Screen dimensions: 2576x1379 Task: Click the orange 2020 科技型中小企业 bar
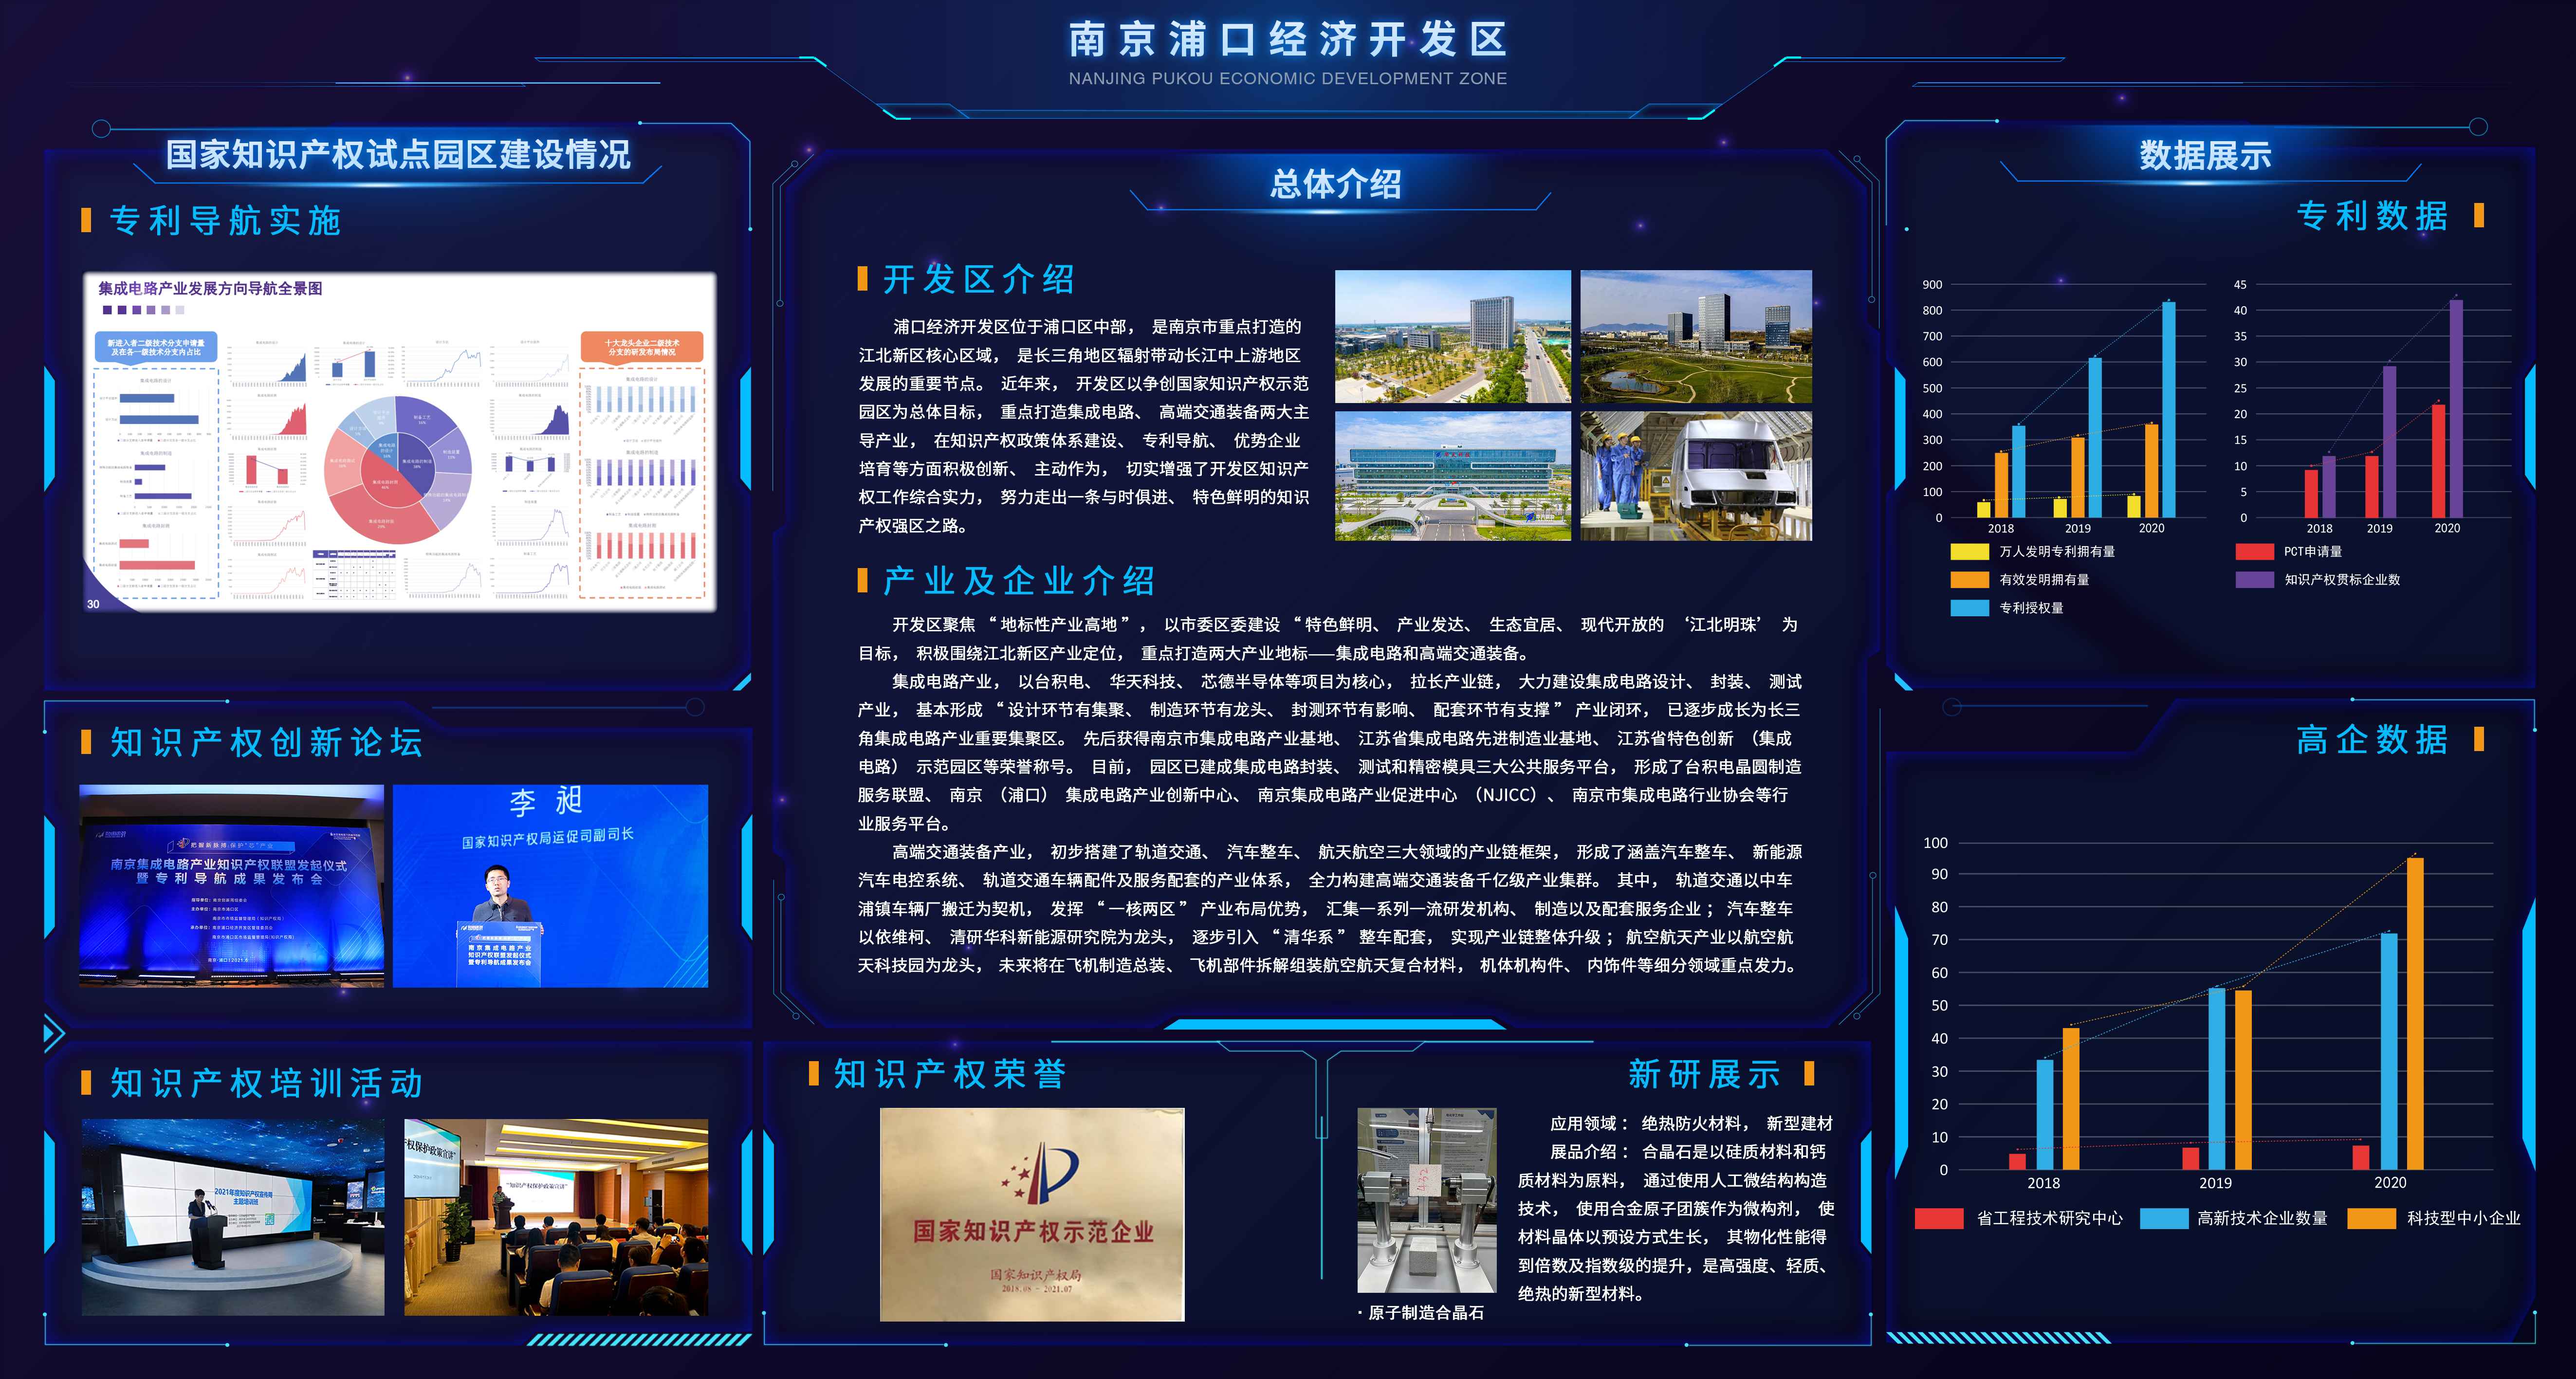tap(2415, 1013)
